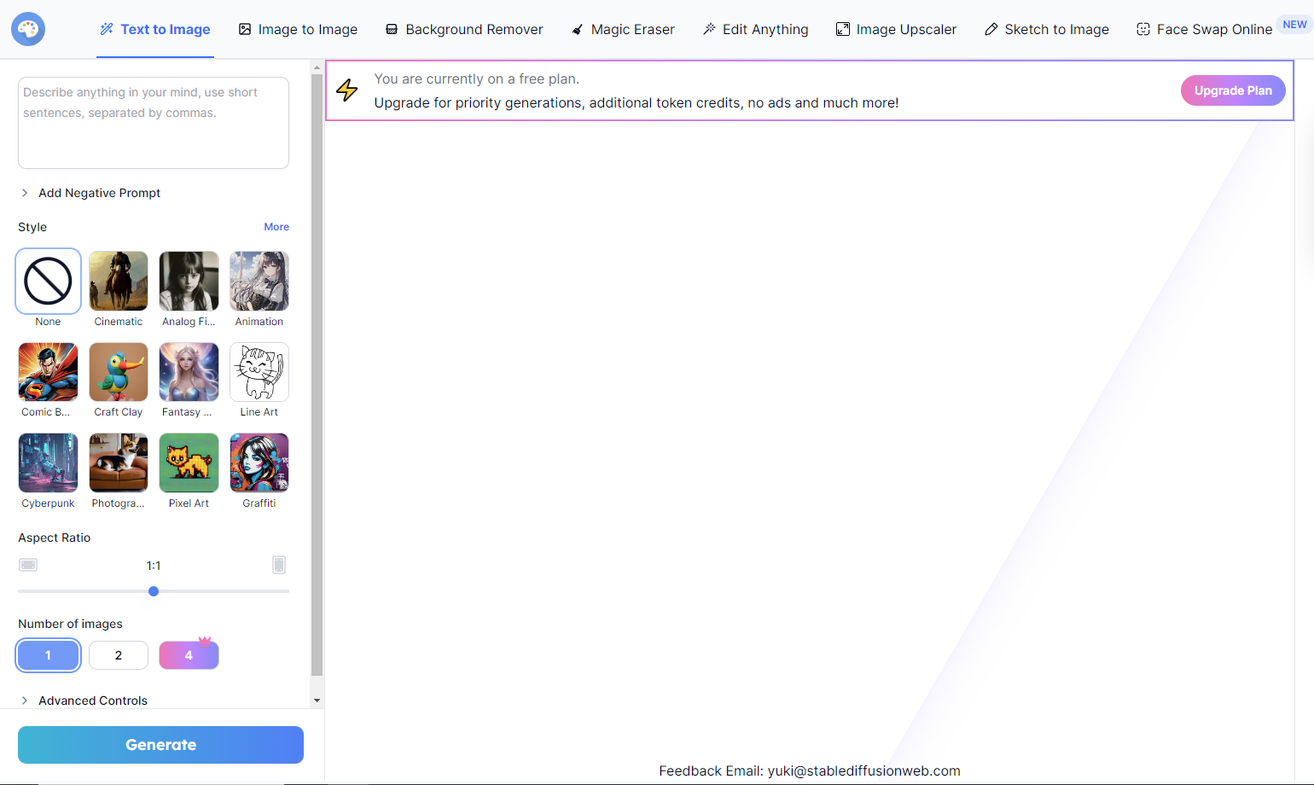
Task: Choose the Analog Film style thumbnail
Action: [189, 281]
